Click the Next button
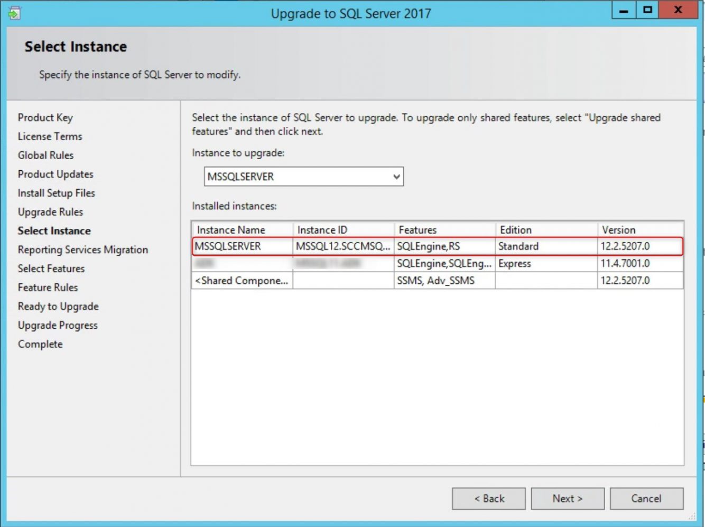The image size is (705, 527). click(x=567, y=498)
